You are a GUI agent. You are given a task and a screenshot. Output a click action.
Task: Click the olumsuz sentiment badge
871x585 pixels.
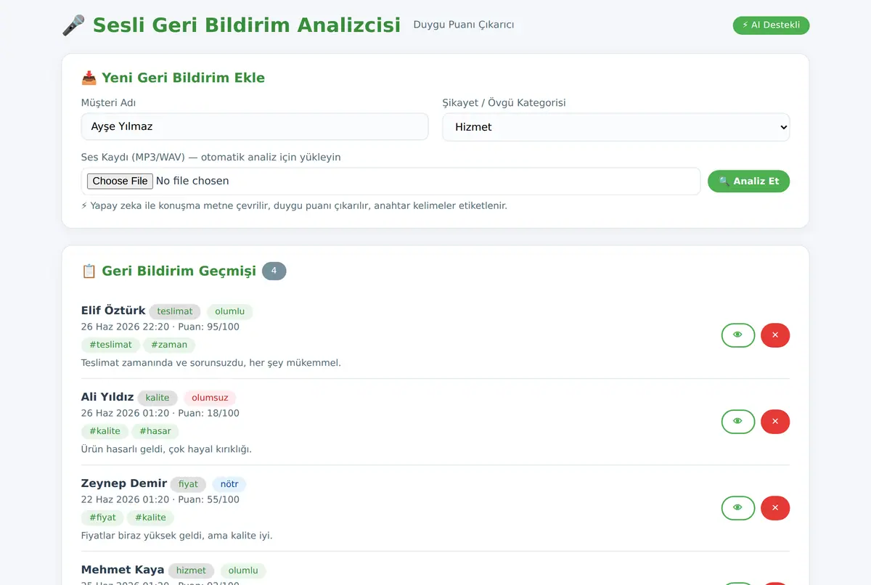click(210, 398)
